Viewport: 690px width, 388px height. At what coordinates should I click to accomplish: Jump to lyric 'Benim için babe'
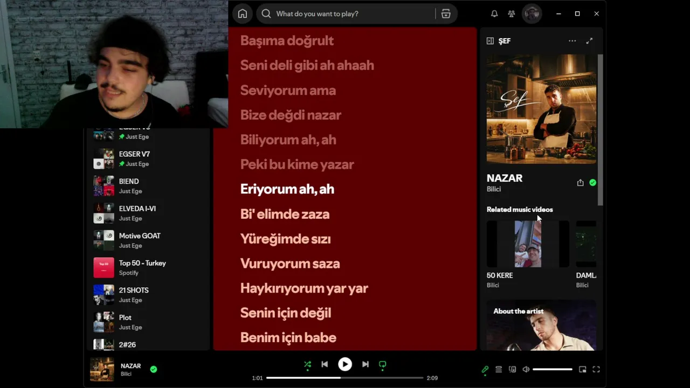(288, 338)
